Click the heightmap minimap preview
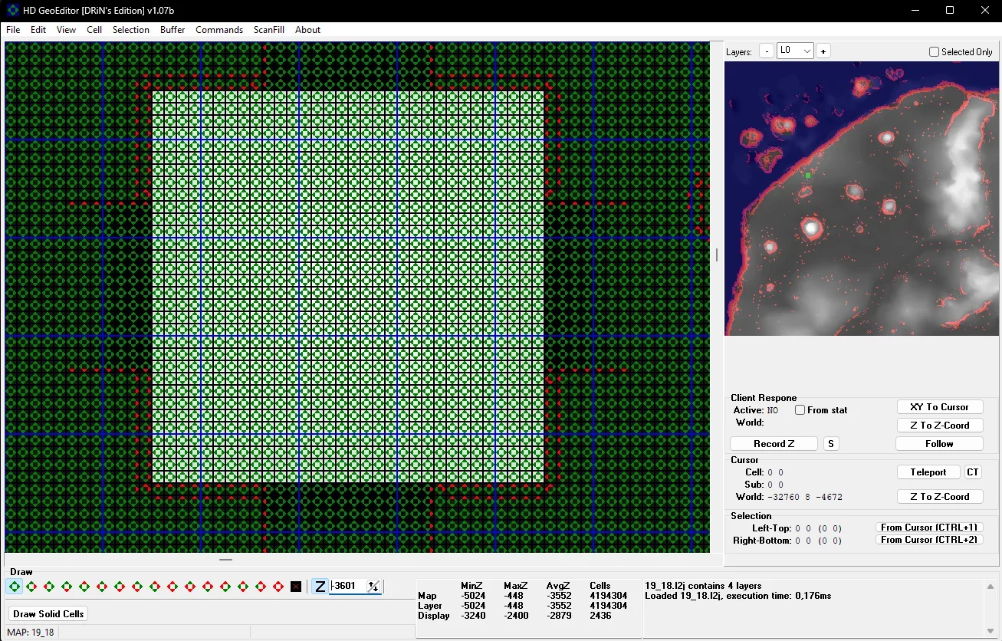 pyautogui.click(x=862, y=199)
